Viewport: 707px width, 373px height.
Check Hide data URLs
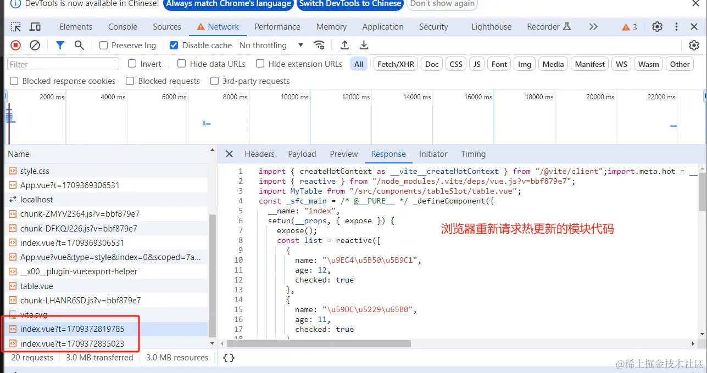(182, 64)
